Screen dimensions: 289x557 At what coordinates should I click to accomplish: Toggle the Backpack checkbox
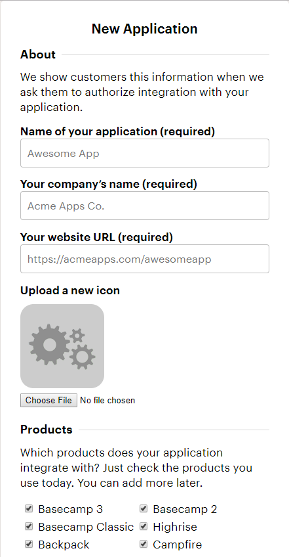29,544
